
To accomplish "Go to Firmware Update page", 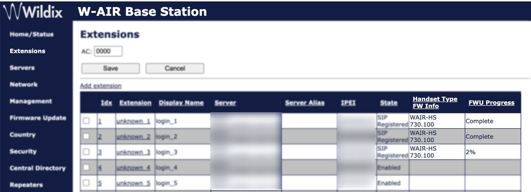I will (38, 118).
